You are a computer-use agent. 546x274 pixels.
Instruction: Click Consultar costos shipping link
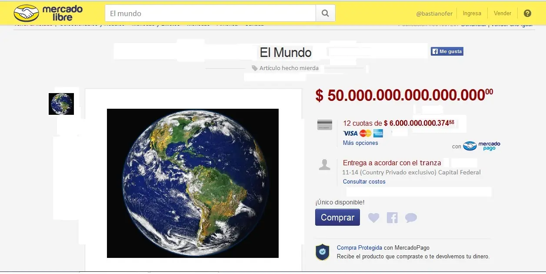tap(364, 182)
